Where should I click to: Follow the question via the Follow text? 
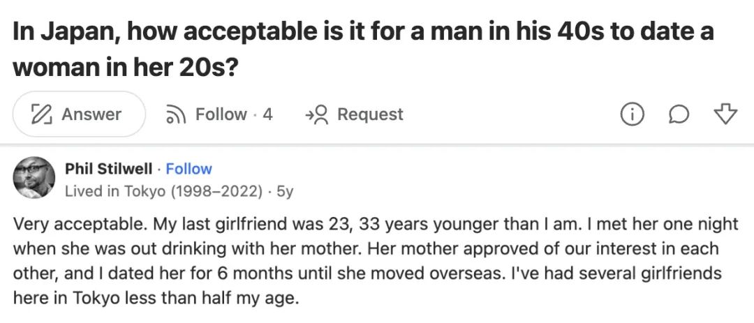point(221,114)
